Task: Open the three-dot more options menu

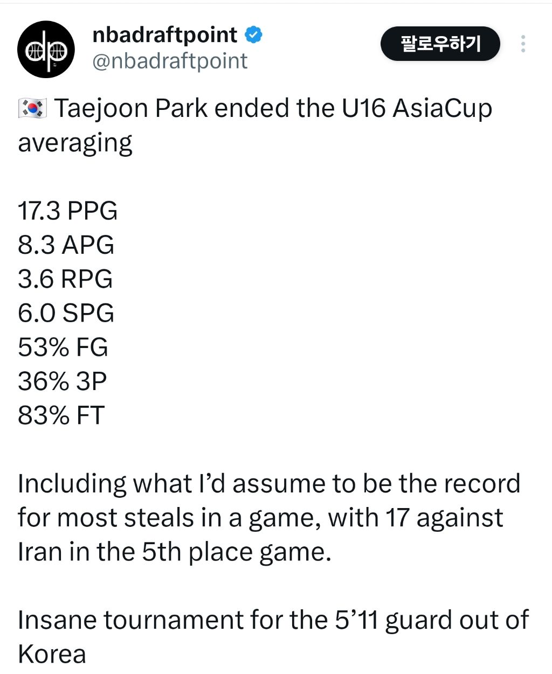Action: 523,44
